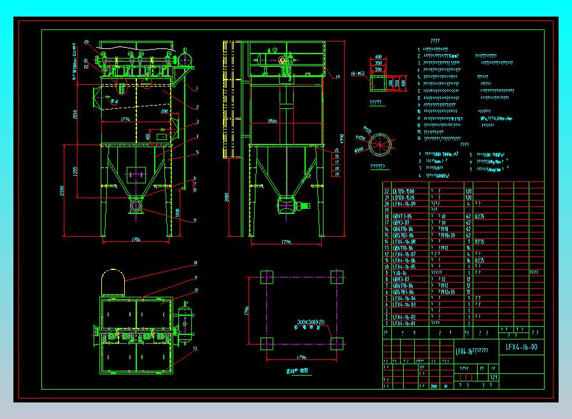Select the 4930 overall height dimension

pyautogui.click(x=342, y=139)
